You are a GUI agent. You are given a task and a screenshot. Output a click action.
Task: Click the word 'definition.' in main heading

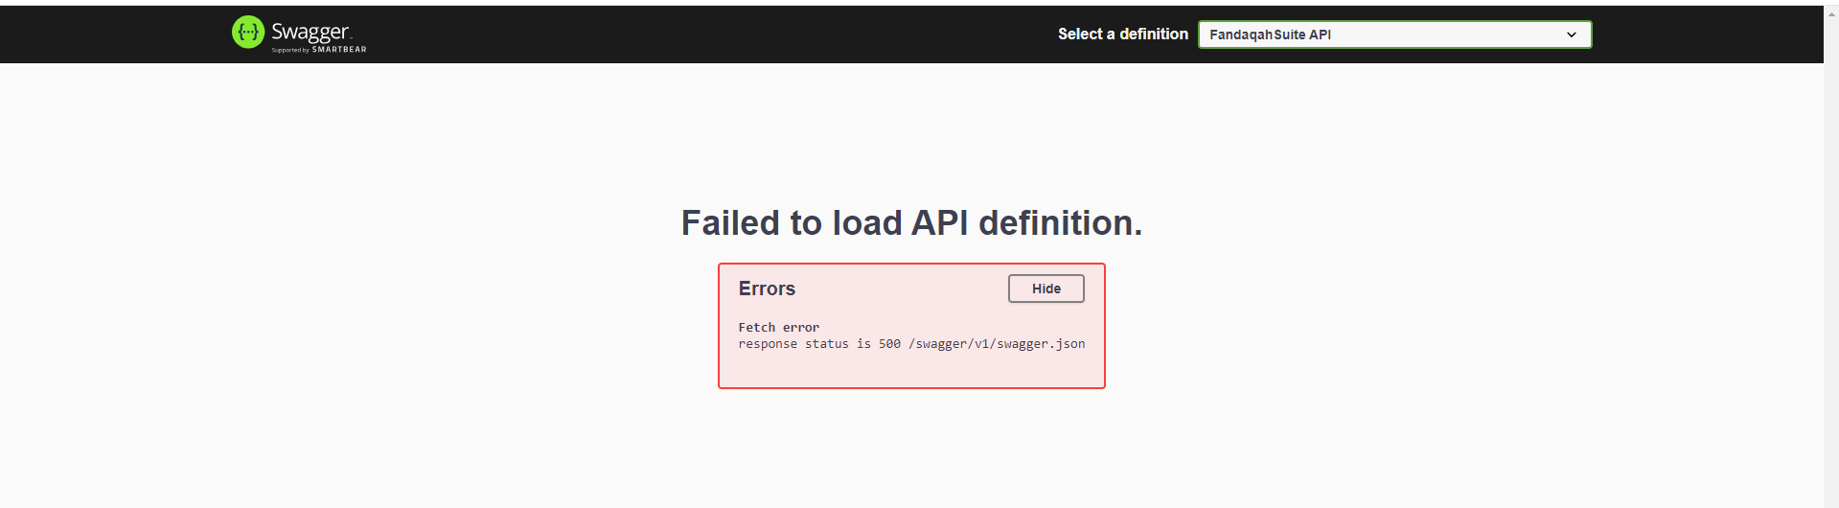tap(1060, 223)
